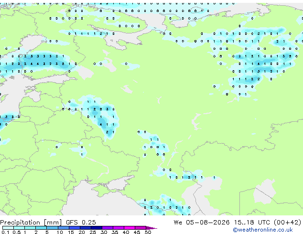Viewport: 303px width, 234px height.
Task: Select the 15–20 mm legend swatch
Action: coord(75,228)
